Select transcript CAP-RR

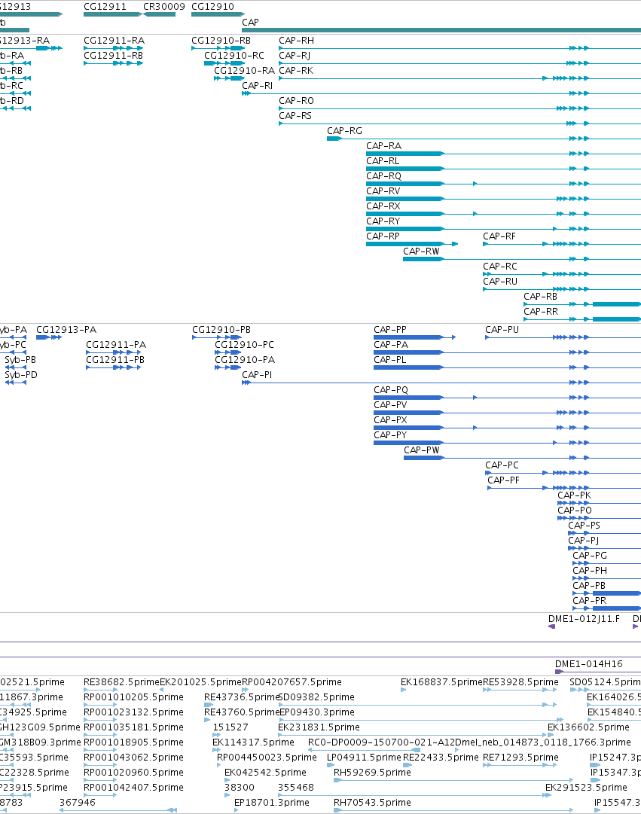pyautogui.click(x=541, y=312)
